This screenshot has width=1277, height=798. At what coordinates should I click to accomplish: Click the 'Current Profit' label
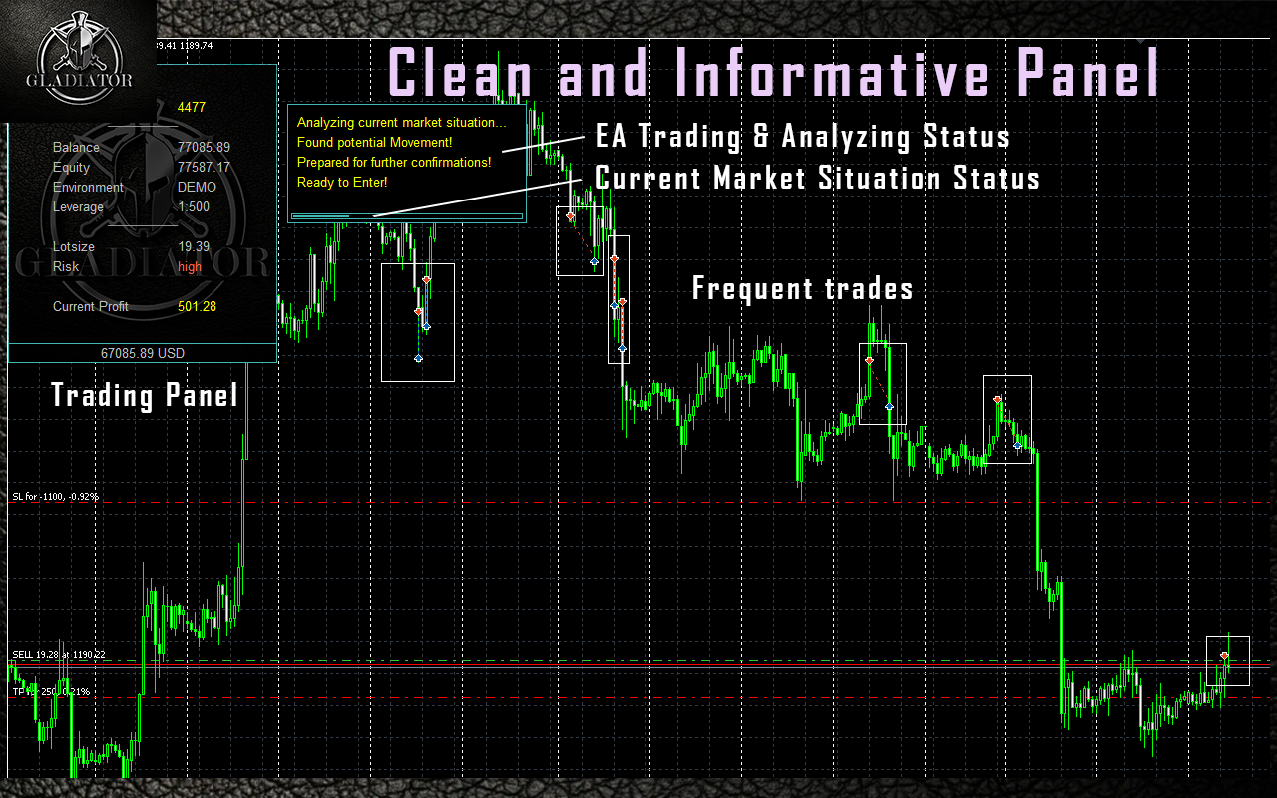click(x=91, y=307)
